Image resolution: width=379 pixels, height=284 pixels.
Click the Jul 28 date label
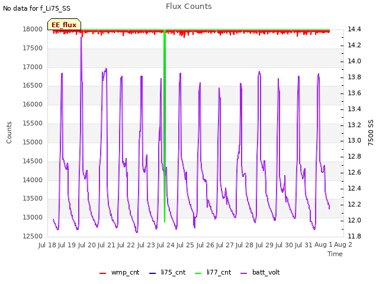pos(245,245)
